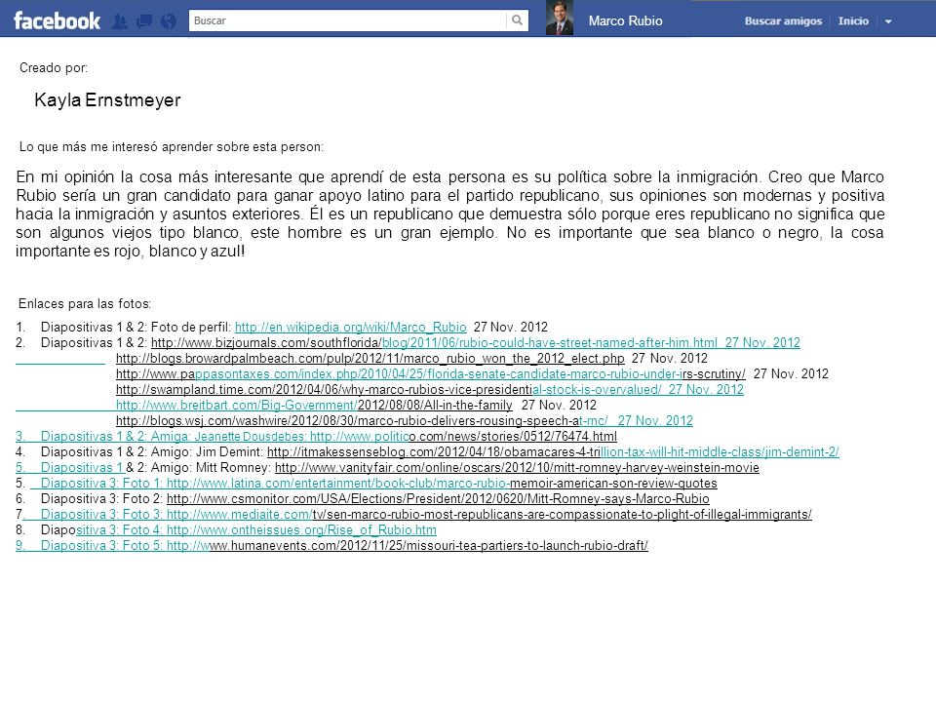
Task: Open Marco Rubio profile name
Action: click(x=625, y=20)
